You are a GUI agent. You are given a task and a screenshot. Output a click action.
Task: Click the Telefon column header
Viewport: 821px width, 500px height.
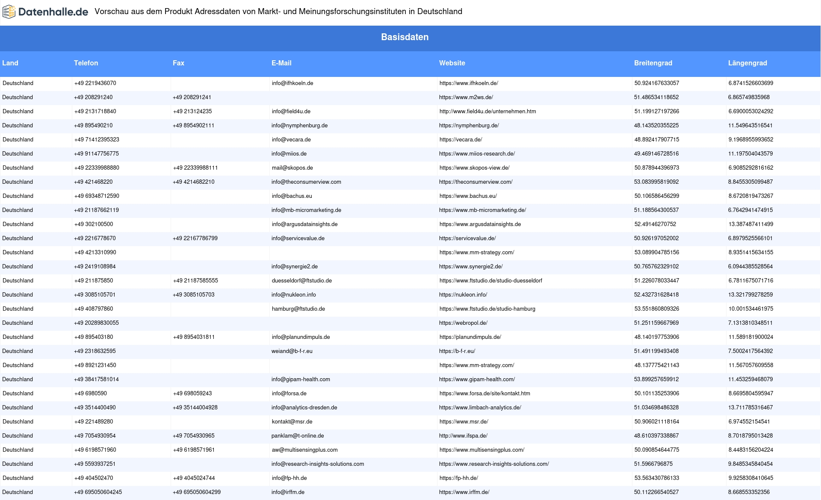(86, 63)
